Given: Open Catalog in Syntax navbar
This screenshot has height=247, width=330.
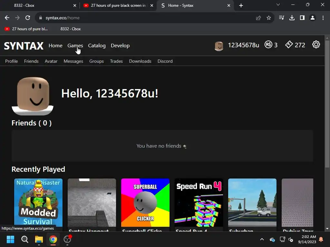Looking at the screenshot, I should click(97, 46).
